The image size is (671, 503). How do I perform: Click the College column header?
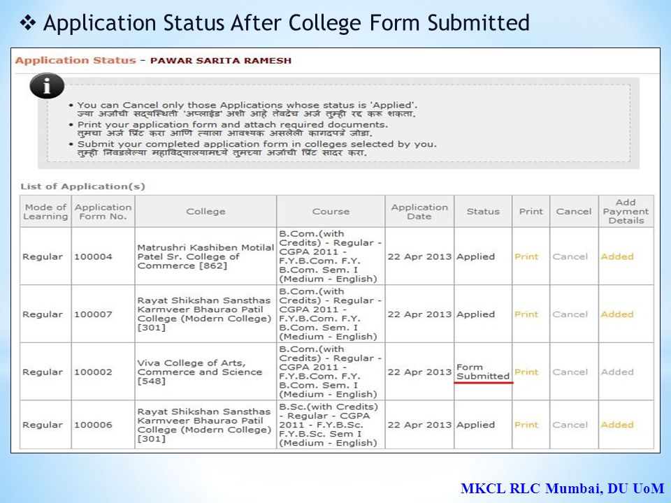point(205,211)
